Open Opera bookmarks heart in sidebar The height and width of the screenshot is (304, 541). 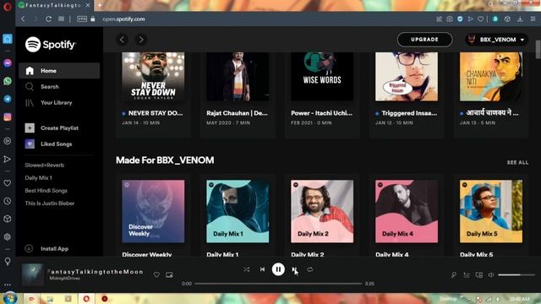(x=8, y=183)
